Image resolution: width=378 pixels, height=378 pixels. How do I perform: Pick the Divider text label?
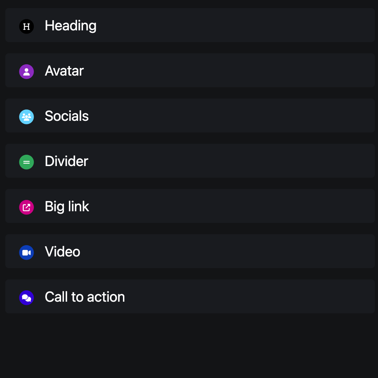[x=66, y=161]
